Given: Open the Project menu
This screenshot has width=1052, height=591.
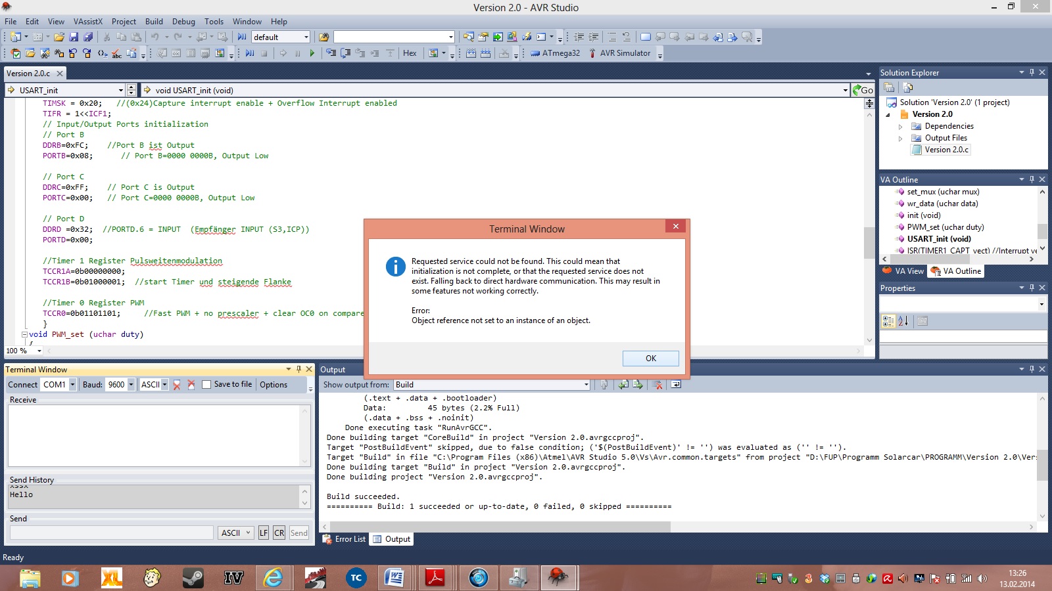Looking at the screenshot, I should [124, 21].
